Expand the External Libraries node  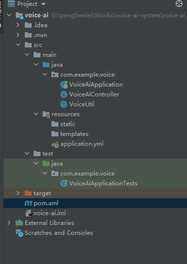9,223
